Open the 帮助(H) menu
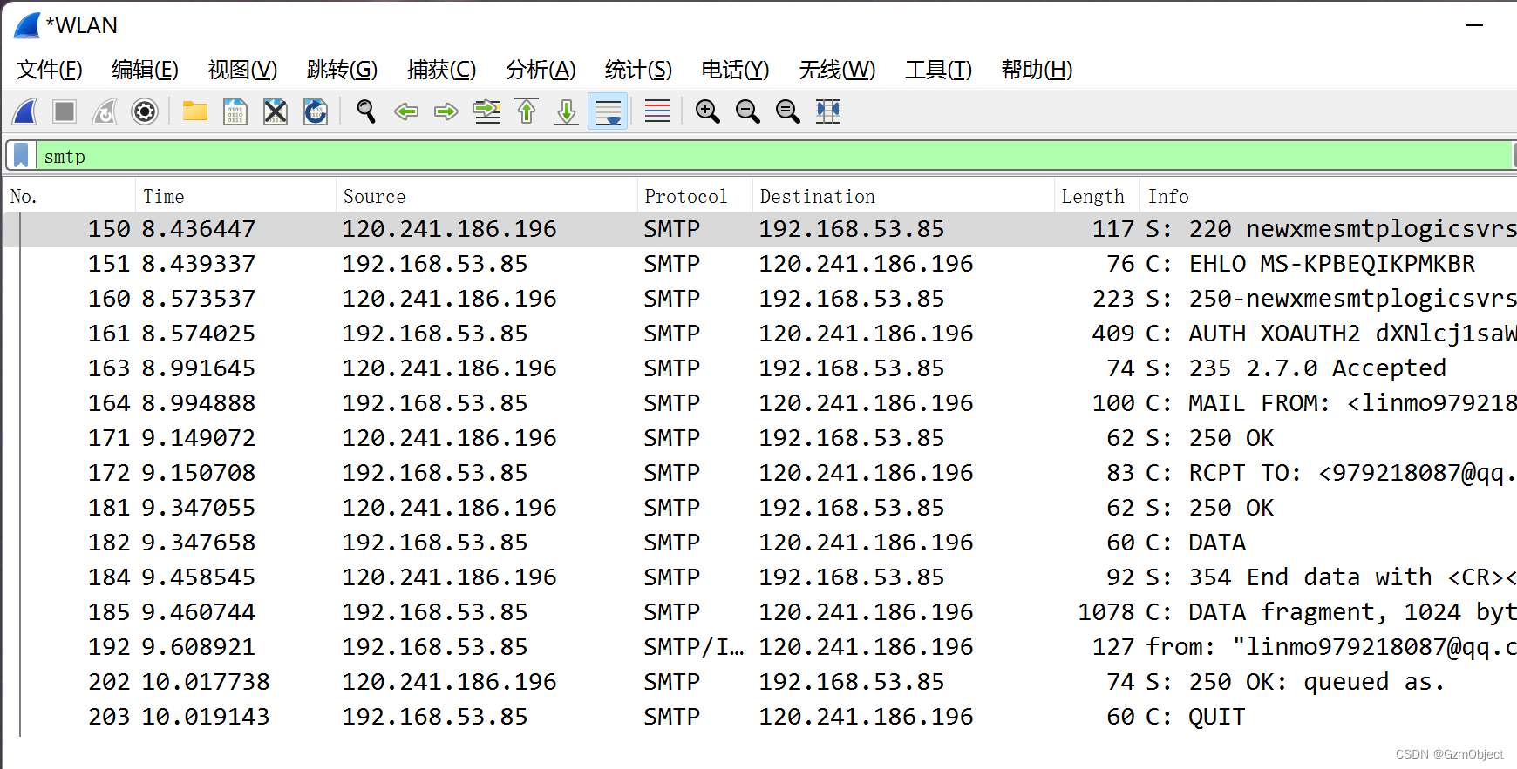The image size is (1517, 769). (1037, 70)
